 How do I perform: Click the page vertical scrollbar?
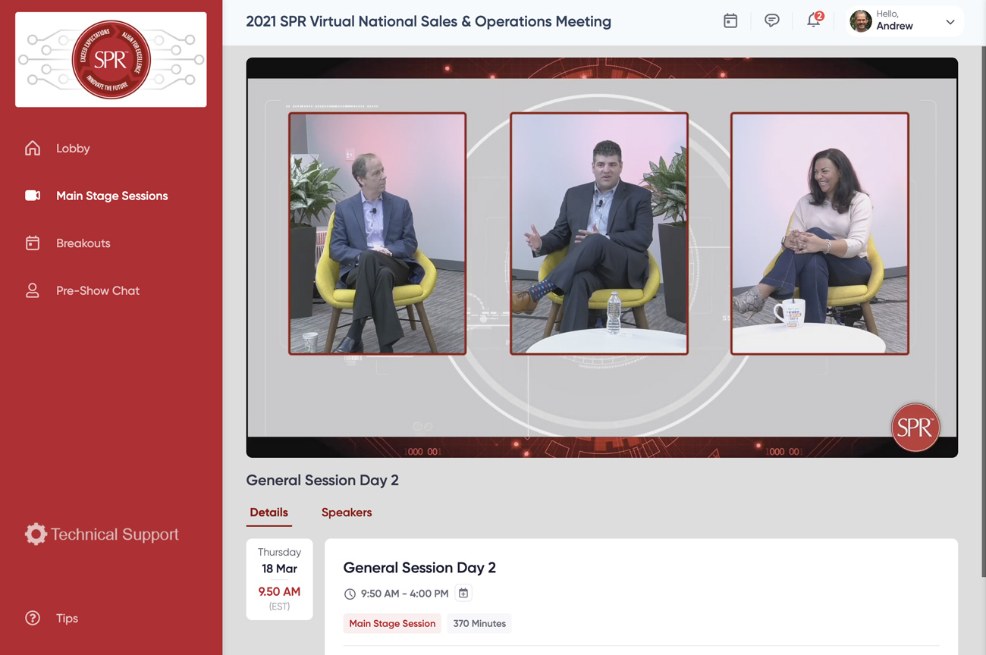(x=983, y=303)
